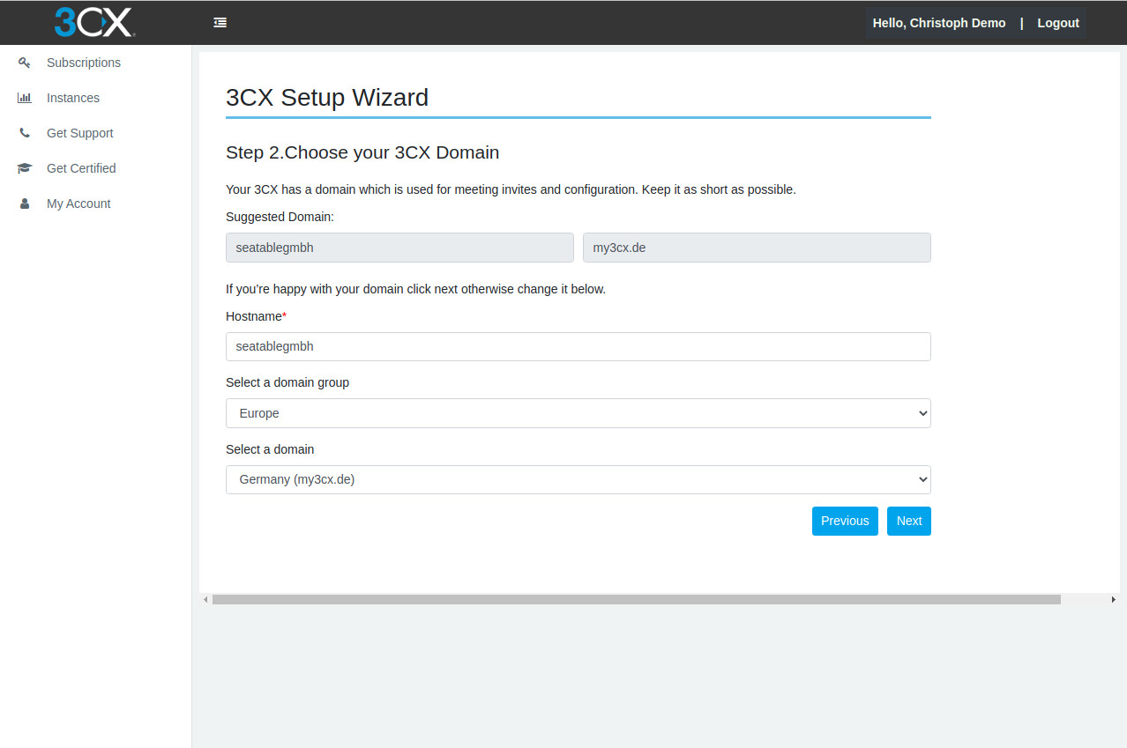
Task: Focus the Hostname input field
Action: click(x=578, y=346)
